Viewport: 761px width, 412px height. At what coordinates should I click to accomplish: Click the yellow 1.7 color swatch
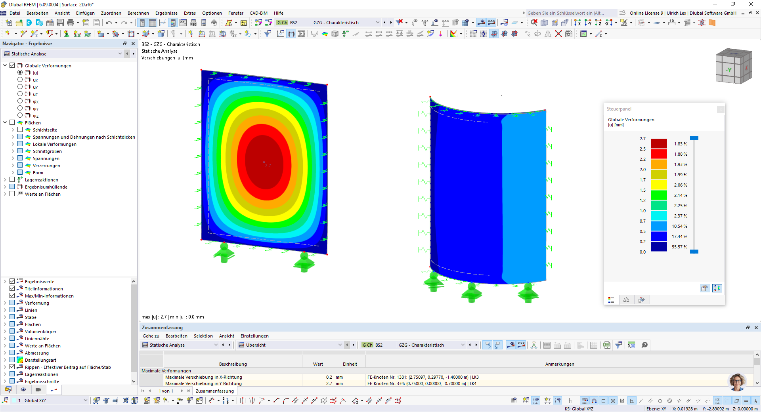(x=659, y=185)
